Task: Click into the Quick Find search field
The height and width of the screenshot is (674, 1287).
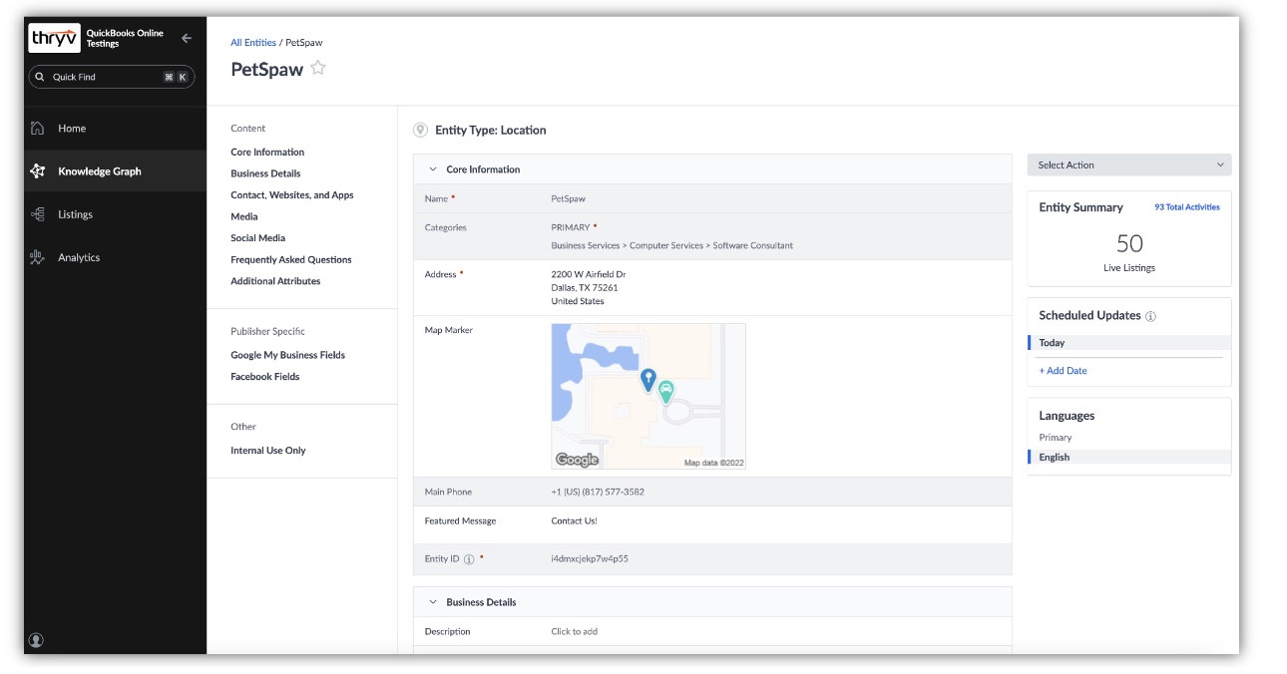Action: pyautogui.click(x=111, y=77)
